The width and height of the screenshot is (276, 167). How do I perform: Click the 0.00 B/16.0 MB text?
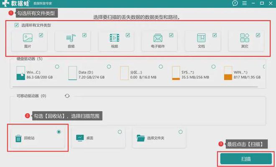(x=143, y=77)
